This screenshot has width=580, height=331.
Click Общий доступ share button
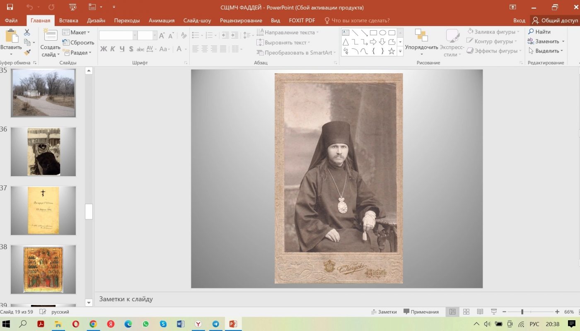(x=555, y=20)
